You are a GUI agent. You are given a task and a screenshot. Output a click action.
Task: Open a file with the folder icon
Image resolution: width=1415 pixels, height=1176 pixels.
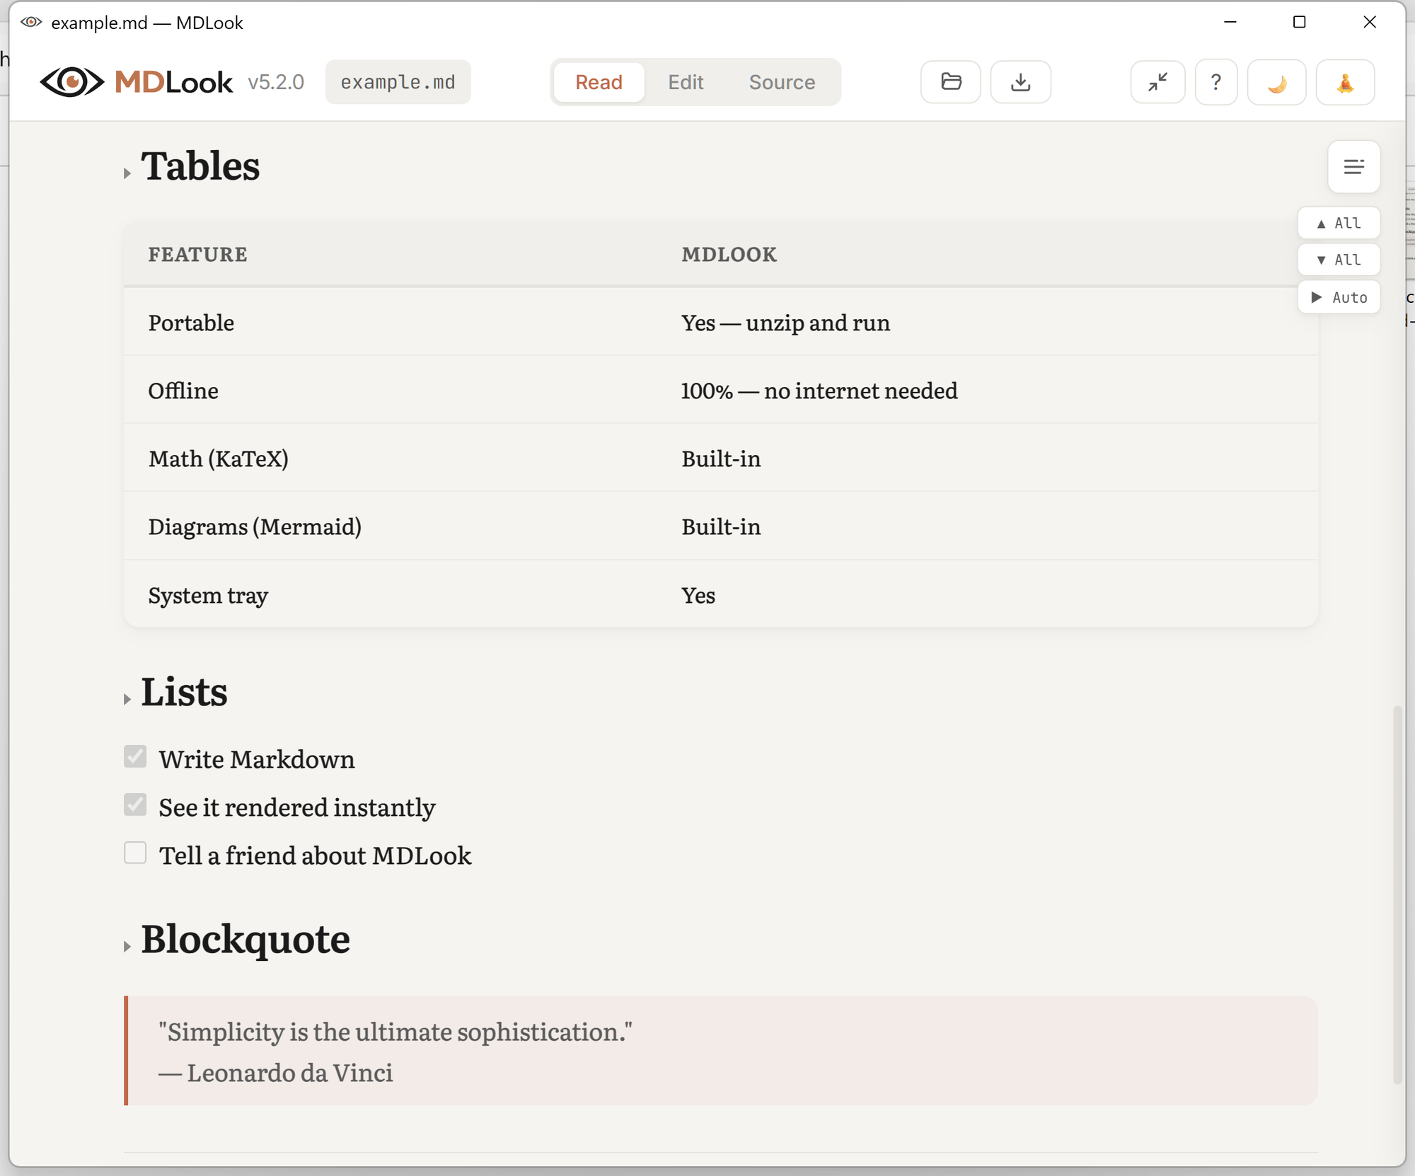pyautogui.click(x=951, y=82)
